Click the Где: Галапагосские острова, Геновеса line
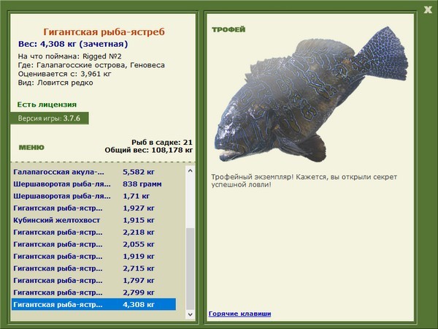Screen dimensions: 438x329 coord(91,65)
